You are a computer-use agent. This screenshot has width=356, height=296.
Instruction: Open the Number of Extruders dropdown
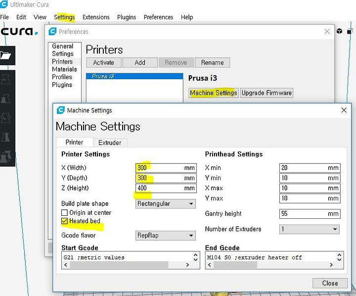coord(310,229)
